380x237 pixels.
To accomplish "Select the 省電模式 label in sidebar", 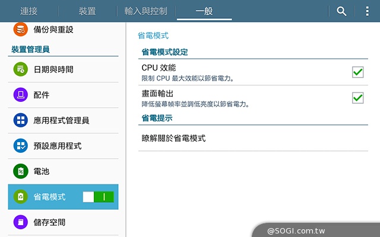I will [49, 197].
